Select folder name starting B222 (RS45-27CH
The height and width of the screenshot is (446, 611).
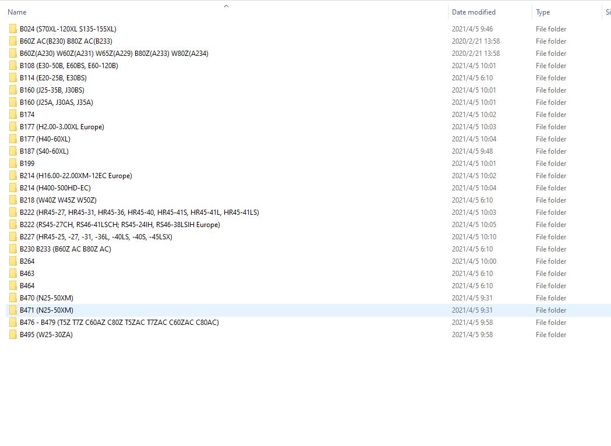[119, 224]
